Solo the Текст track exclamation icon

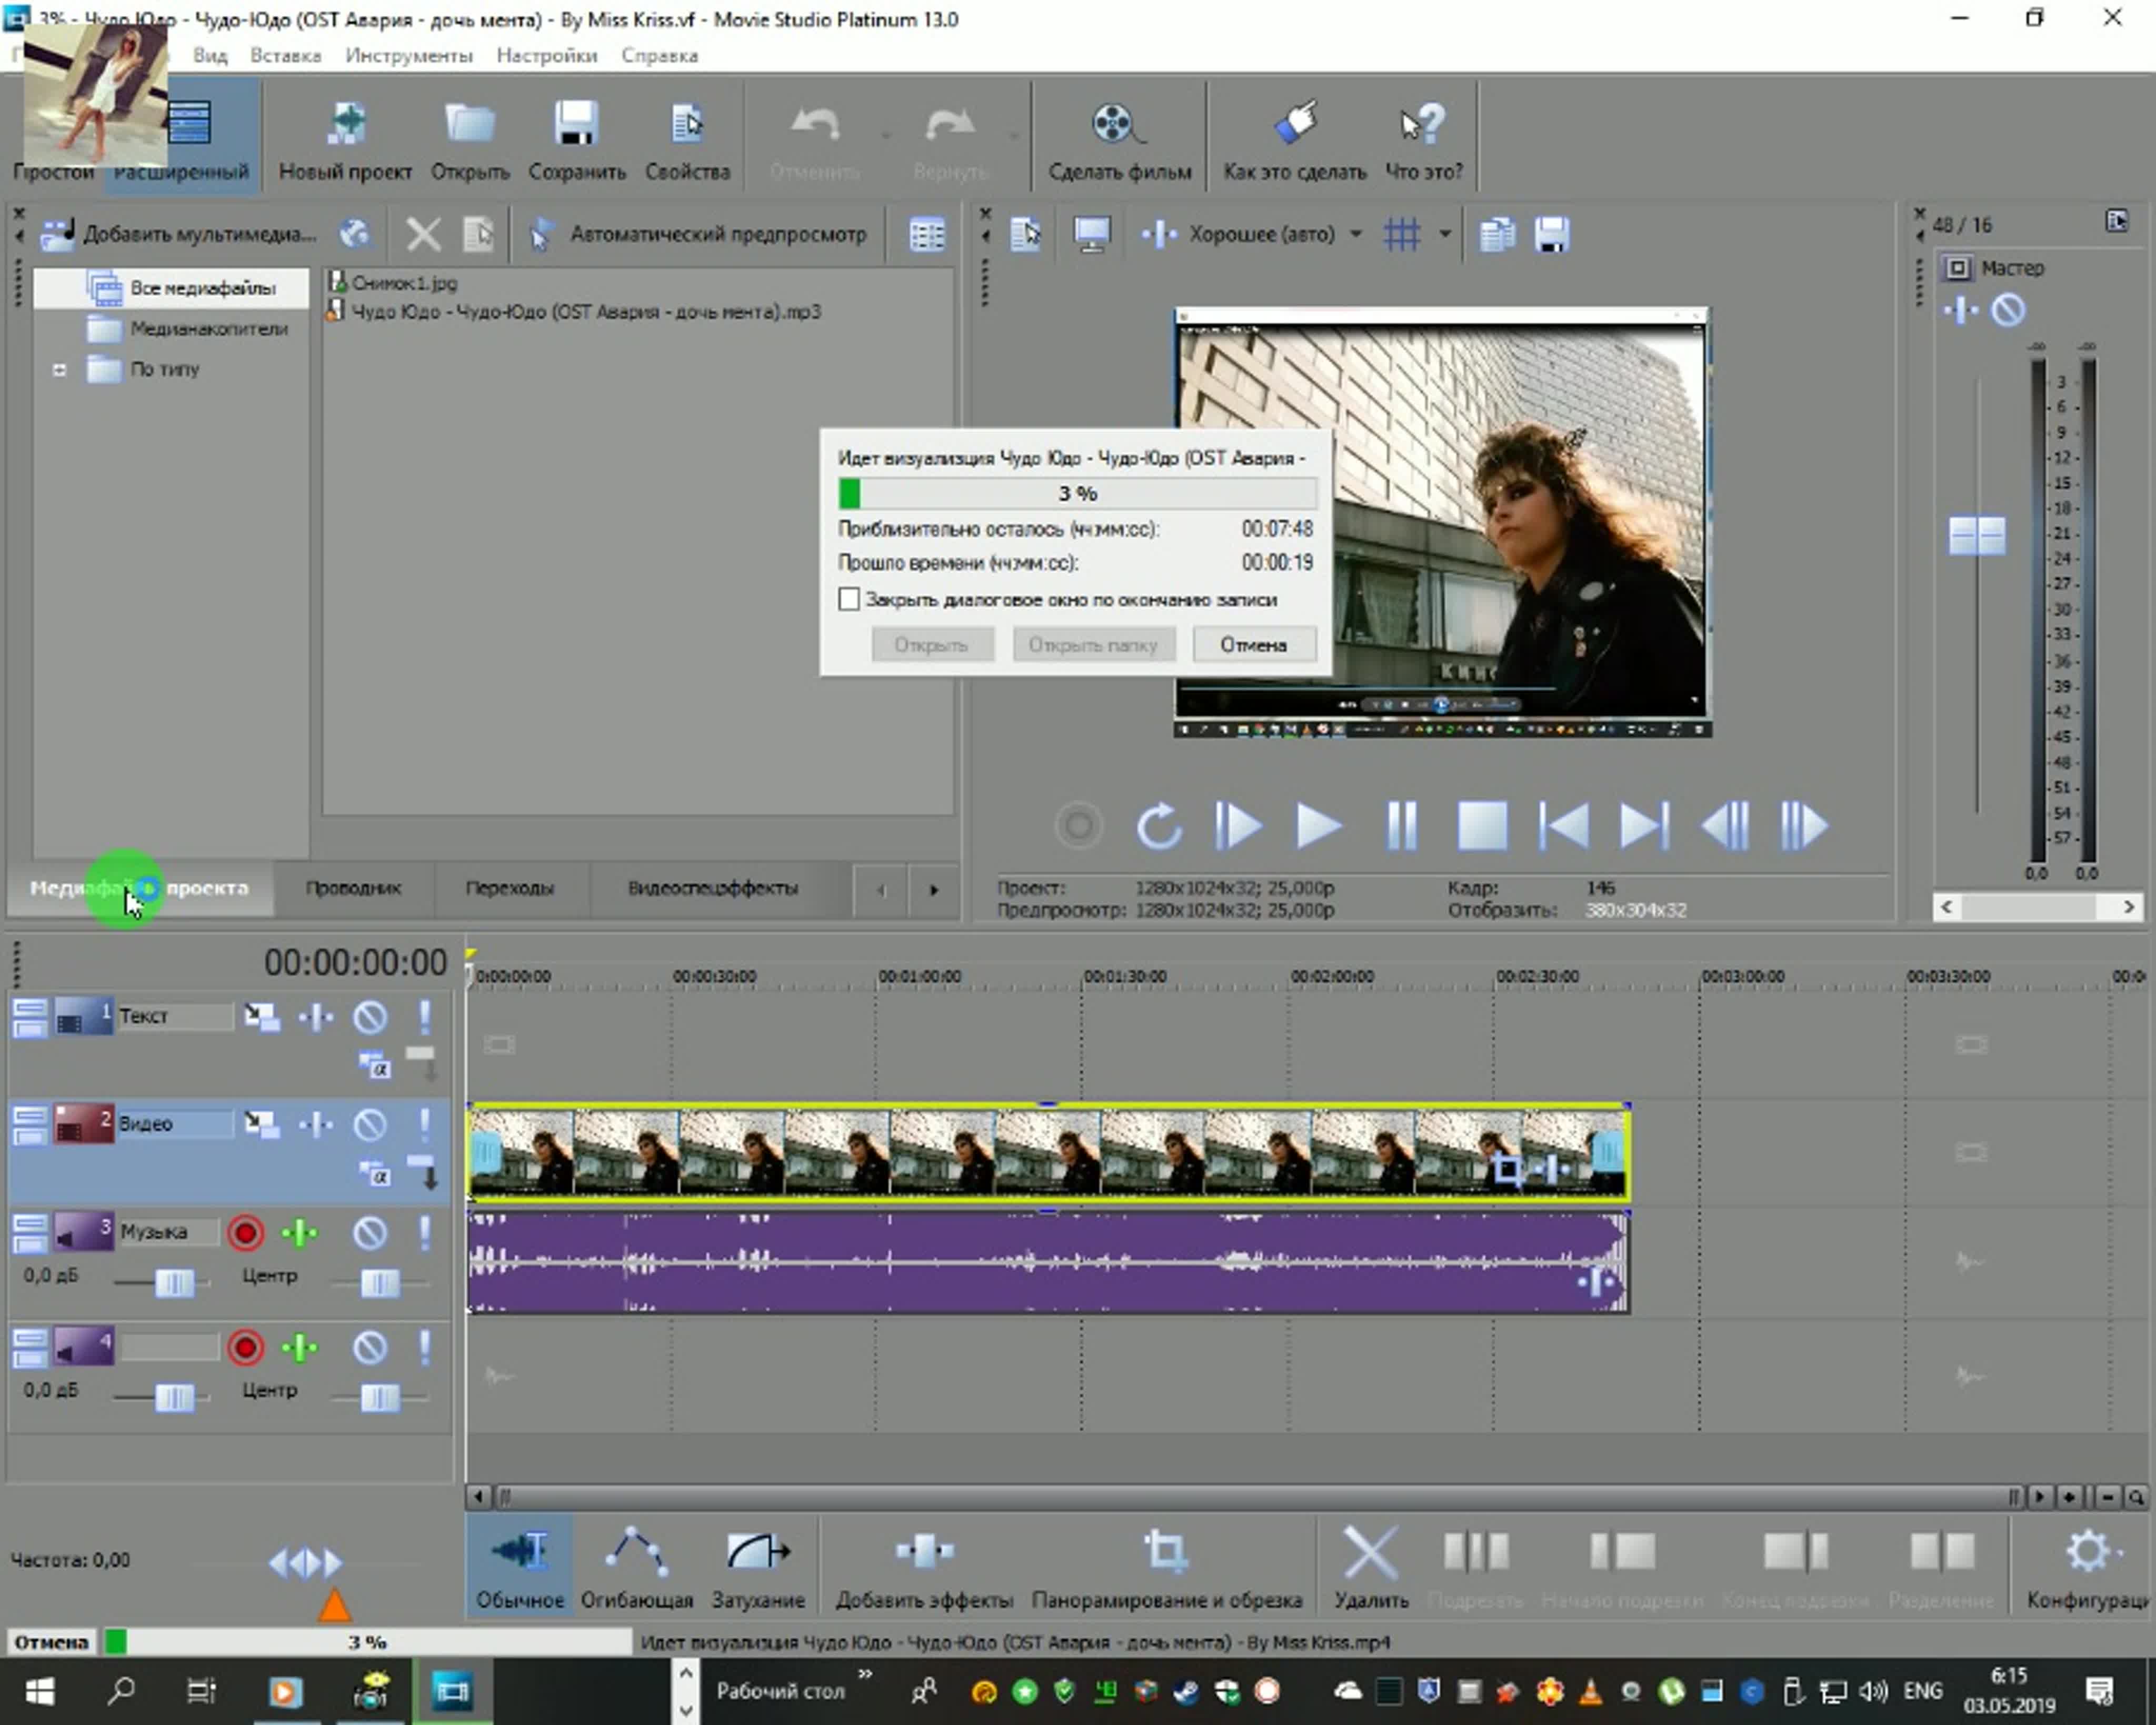pyautogui.click(x=425, y=1017)
